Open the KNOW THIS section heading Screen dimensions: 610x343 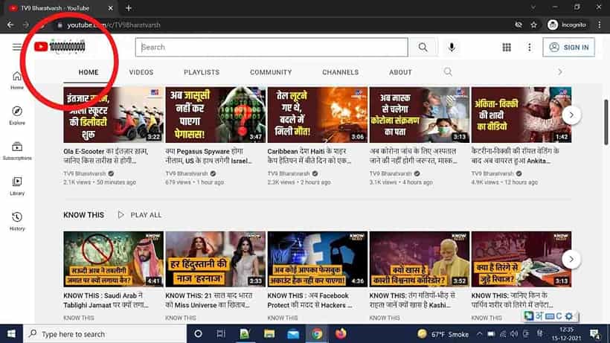pos(83,215)
